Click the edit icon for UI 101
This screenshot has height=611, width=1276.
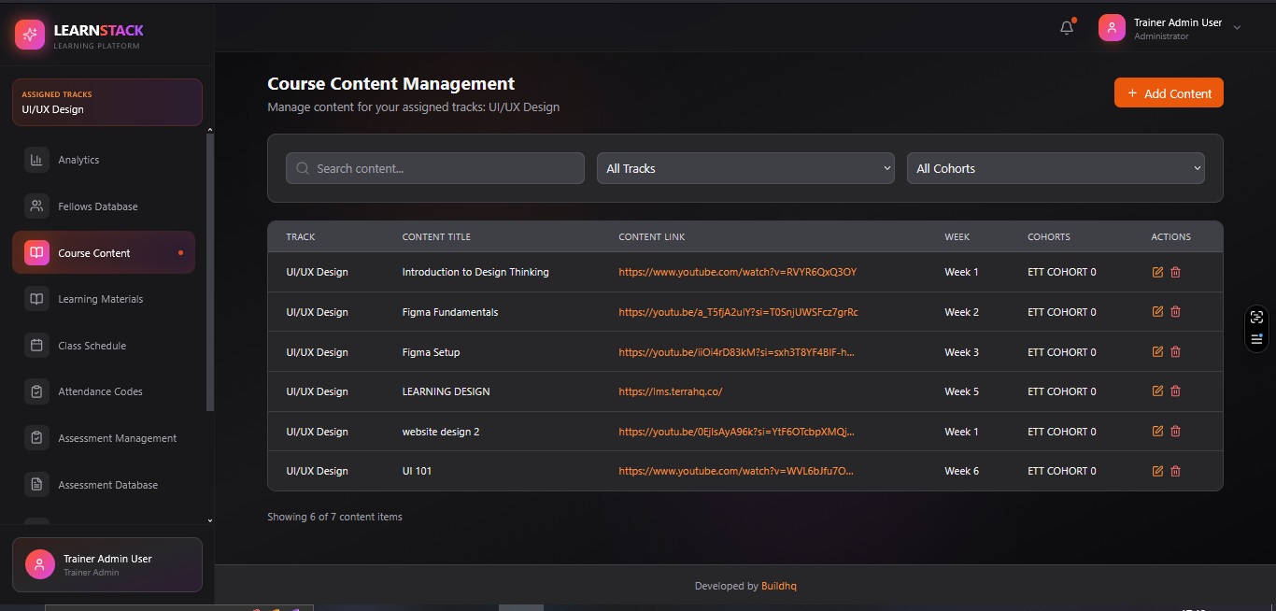pyautogui.click(x=1157, y=471)
